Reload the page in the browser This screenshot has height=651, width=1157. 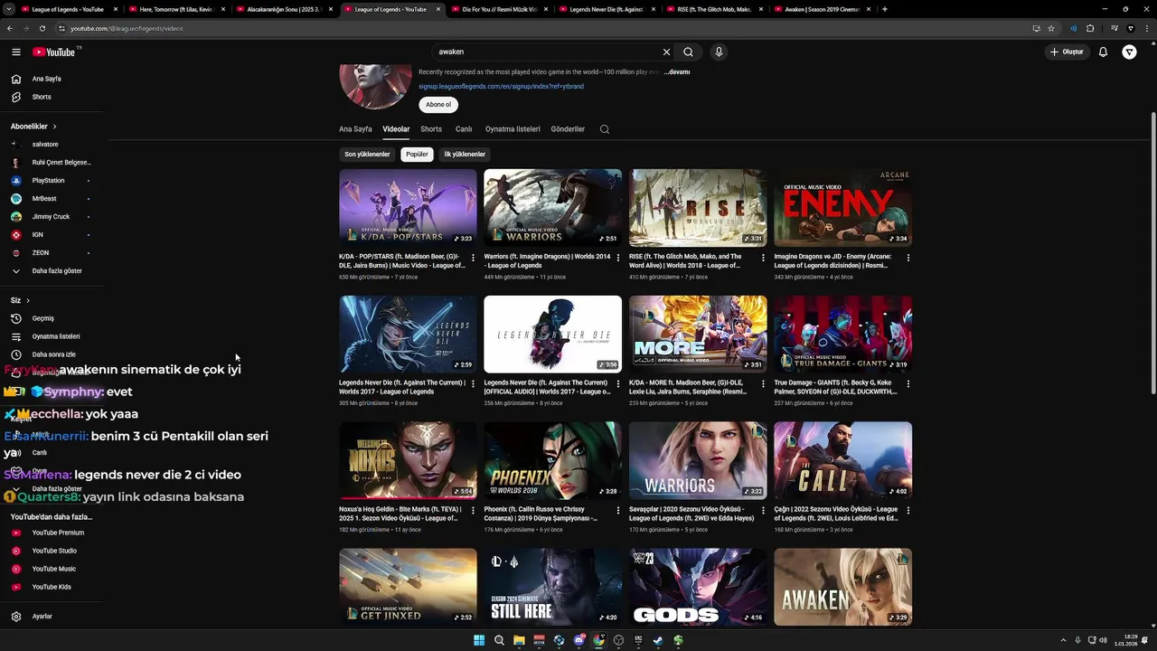pyautogui.click(x=42, y=28)
